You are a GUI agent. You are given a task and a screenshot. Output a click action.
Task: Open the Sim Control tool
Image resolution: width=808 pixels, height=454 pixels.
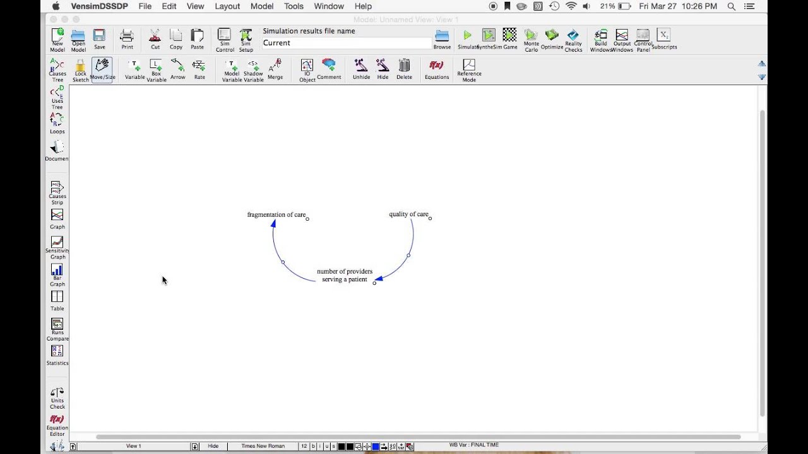point(225,39)
